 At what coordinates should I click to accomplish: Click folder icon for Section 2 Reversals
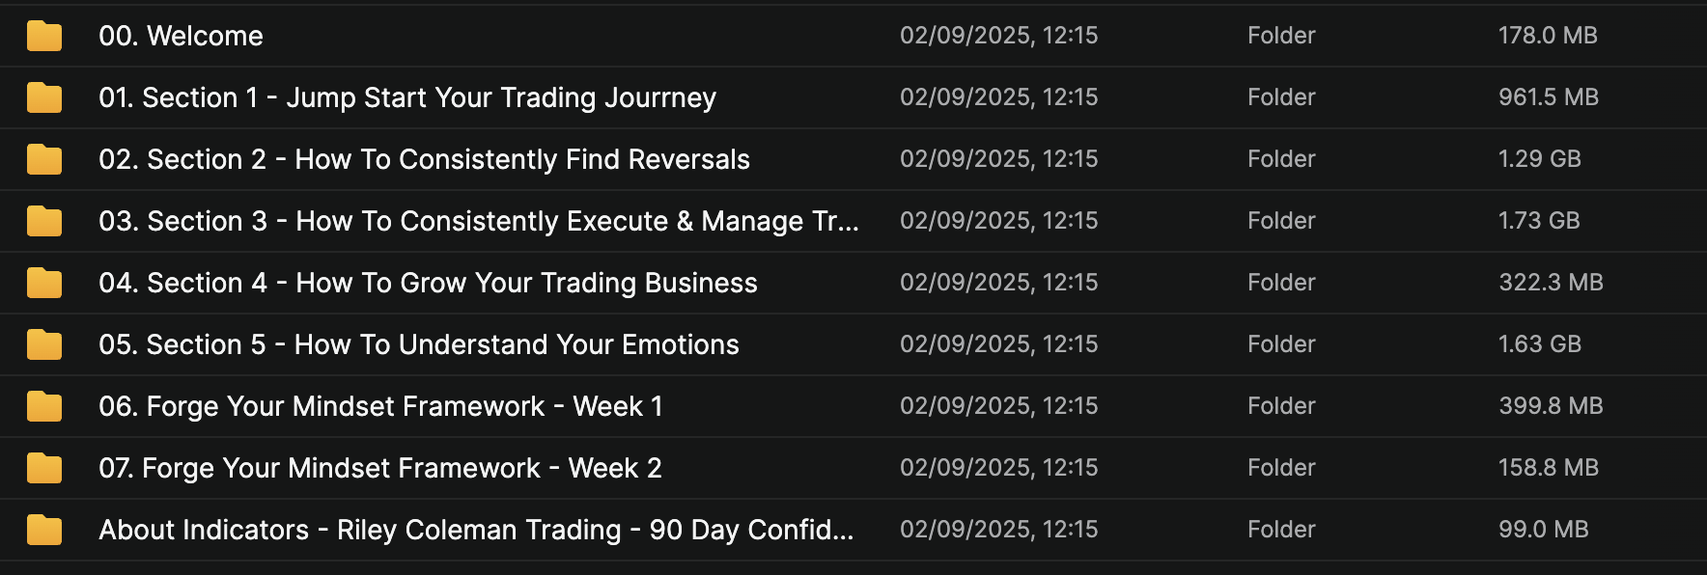44,160
